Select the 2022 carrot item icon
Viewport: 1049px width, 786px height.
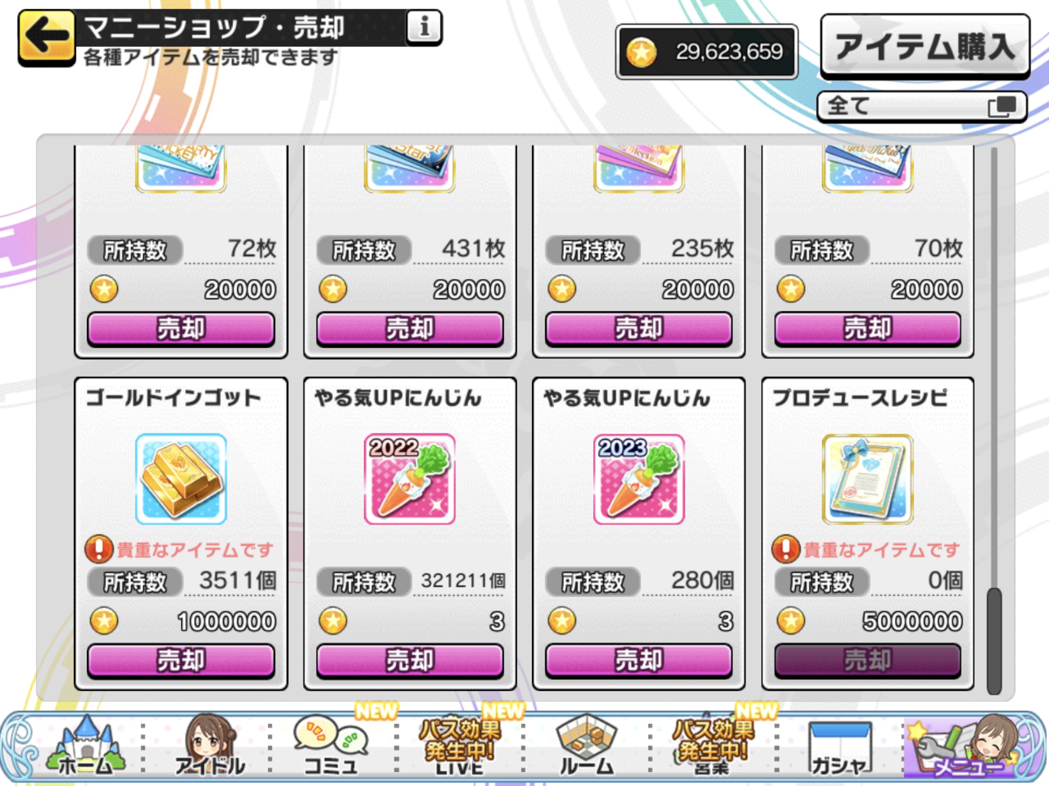pyautogui.click(x=410, y=479)
